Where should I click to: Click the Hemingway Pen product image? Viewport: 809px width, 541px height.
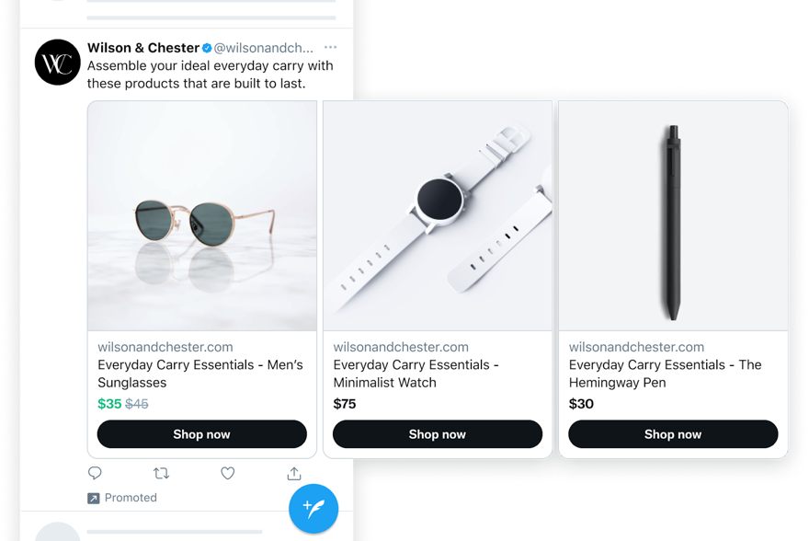pyautogui.click(x=672, y=215)
